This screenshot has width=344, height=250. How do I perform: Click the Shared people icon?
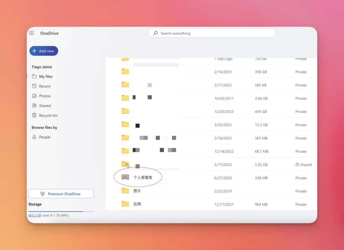pos(34,106)
